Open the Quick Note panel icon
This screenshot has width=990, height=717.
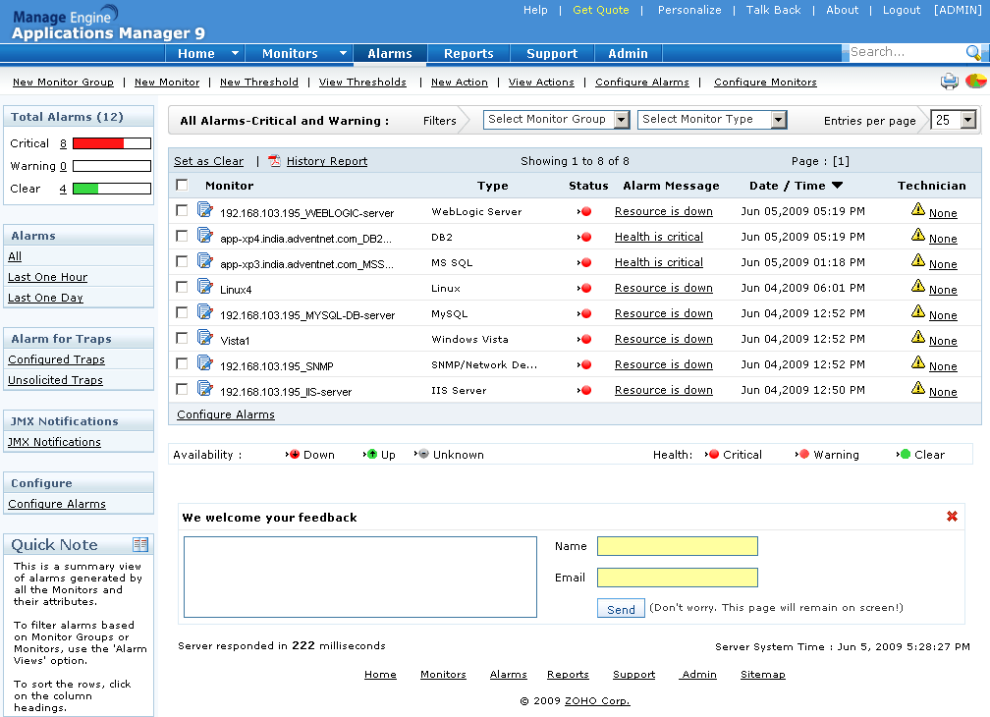140,544
